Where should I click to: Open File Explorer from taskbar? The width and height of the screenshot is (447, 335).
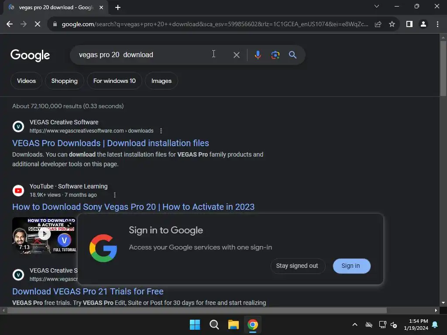tap(234, 325)
